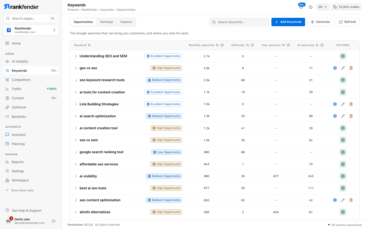Switch to the Explorer tab
Screen dimensions: 367x229
[x=126, y=22]
